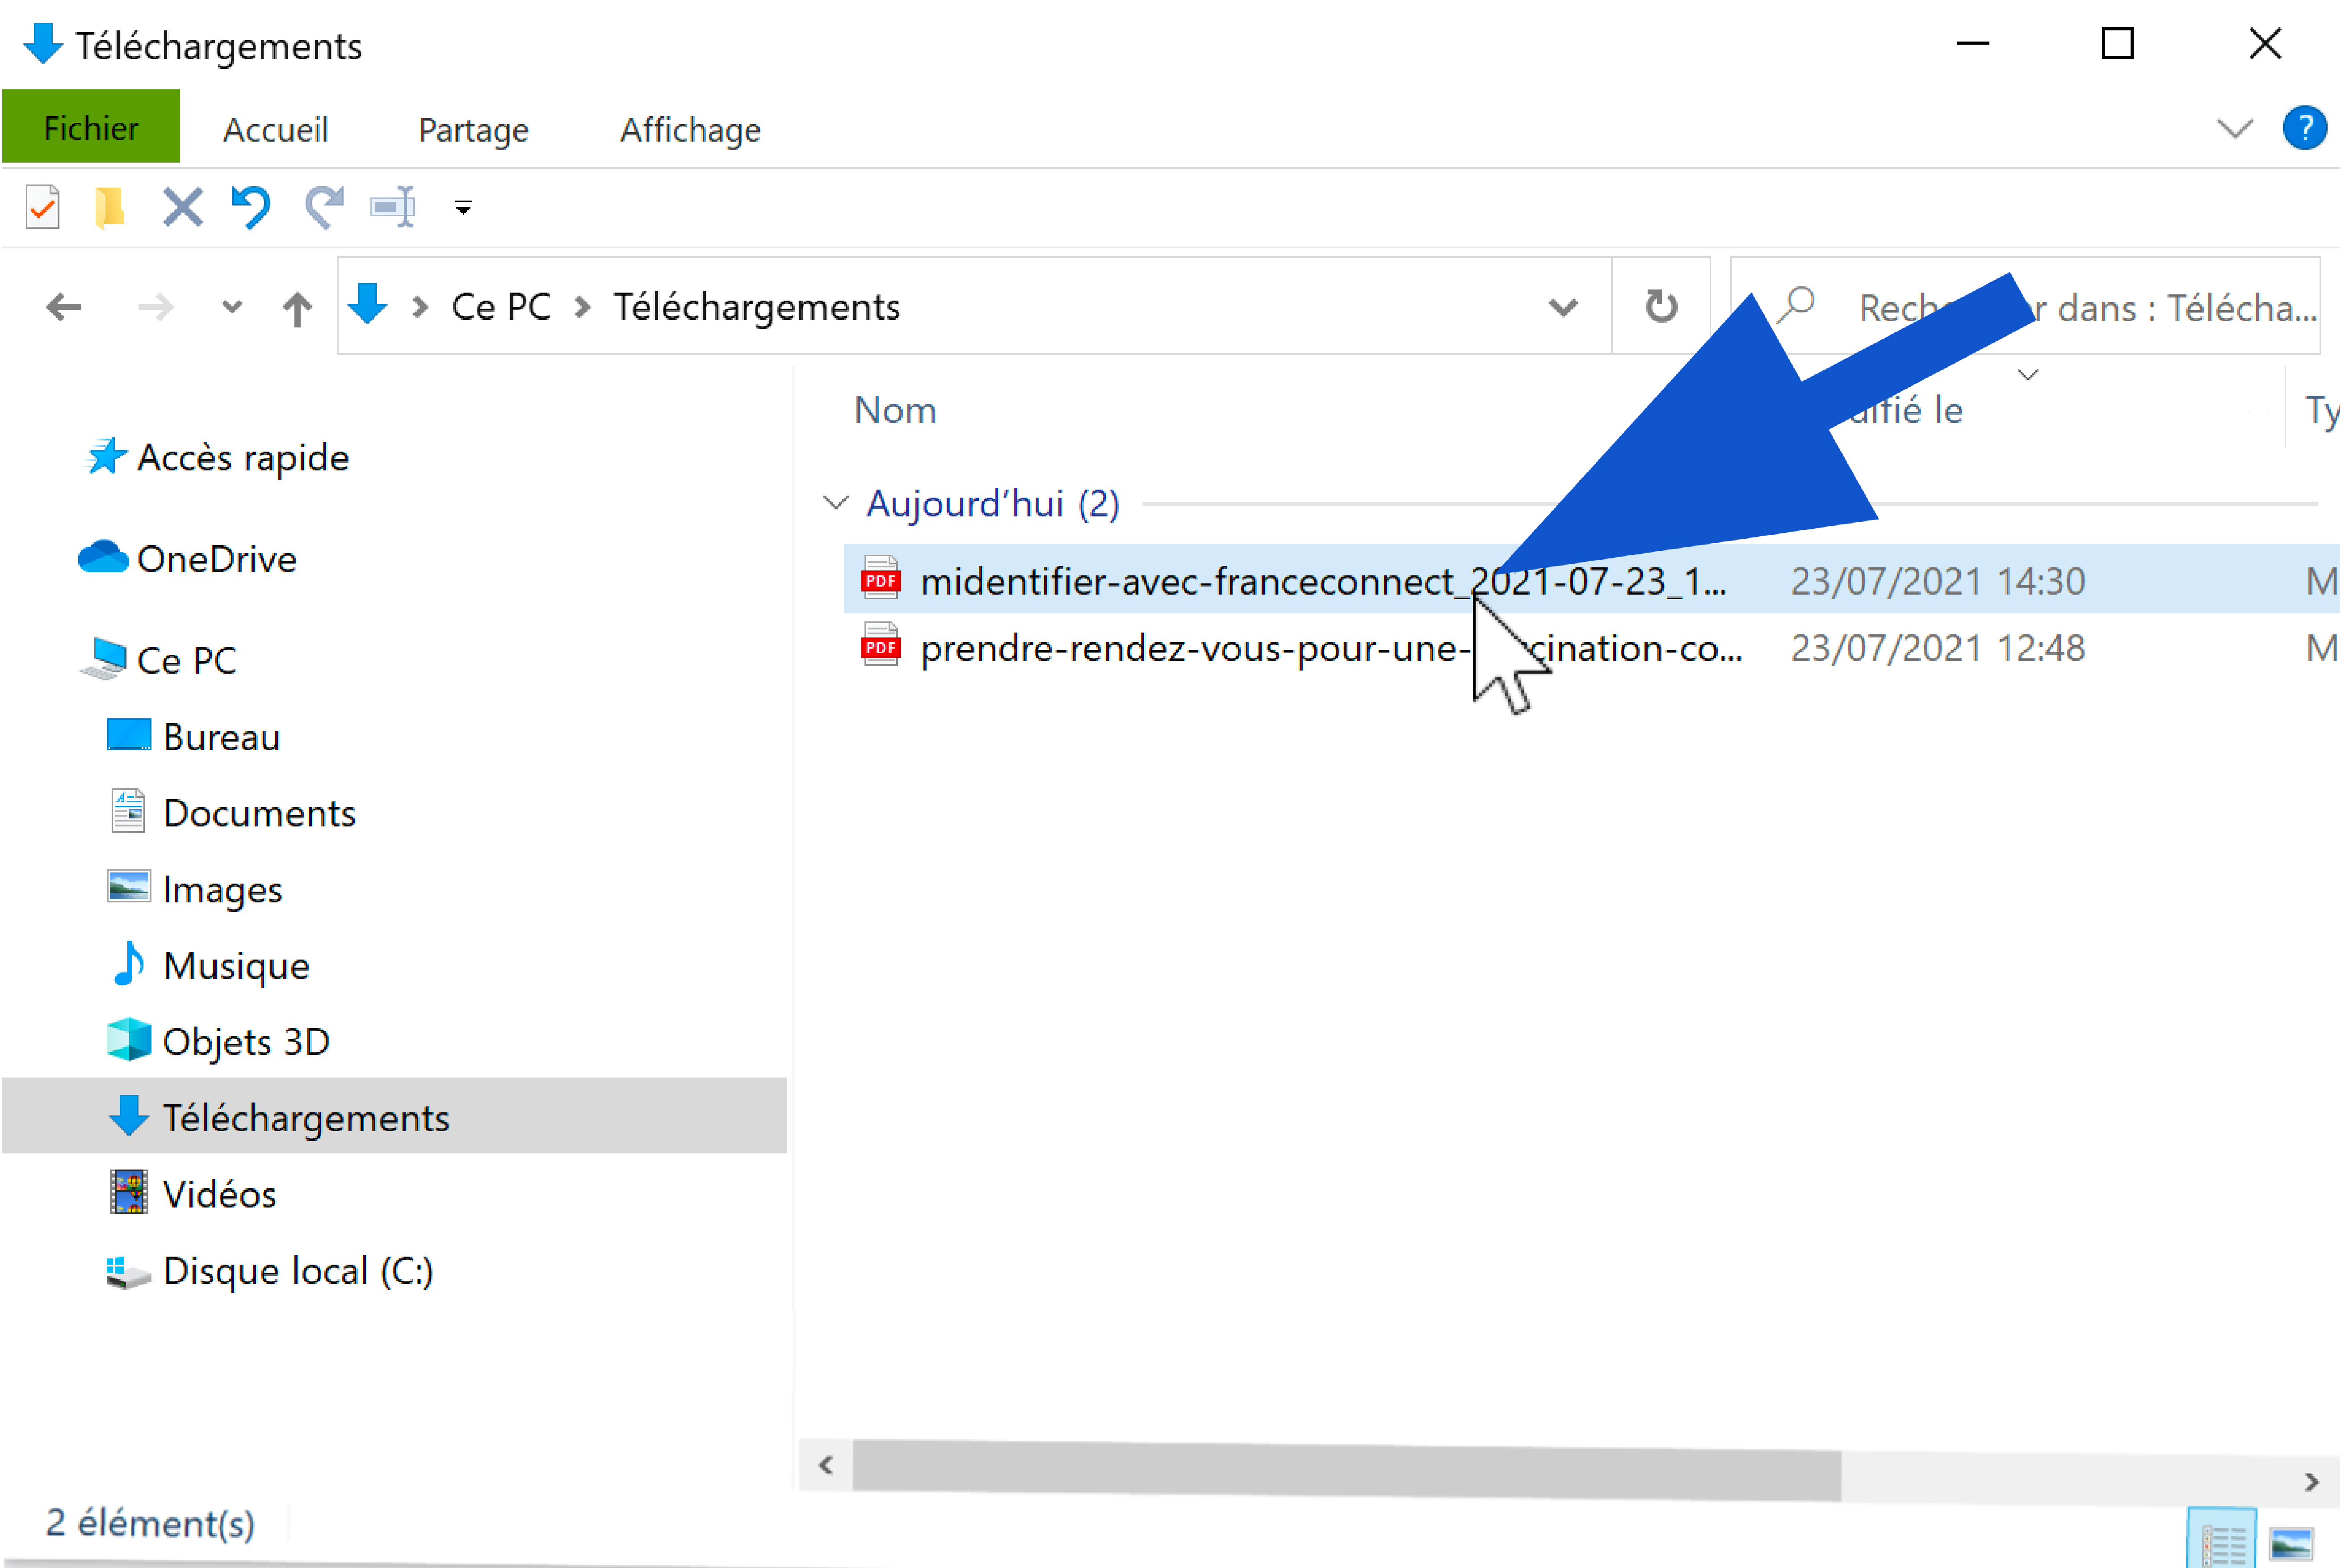
Task: Click Ce PC in the address breadcrumb
Action: click(501, 306)
